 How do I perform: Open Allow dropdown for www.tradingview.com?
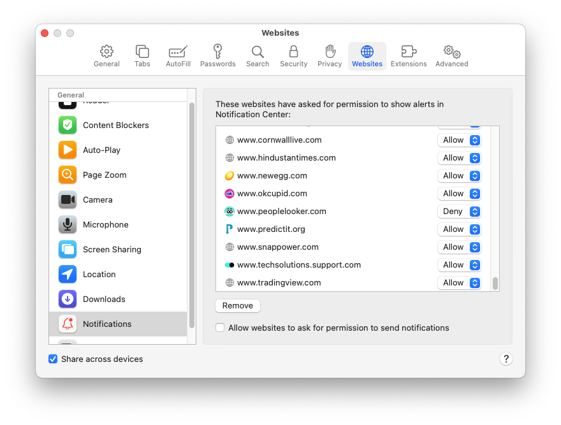460,283
